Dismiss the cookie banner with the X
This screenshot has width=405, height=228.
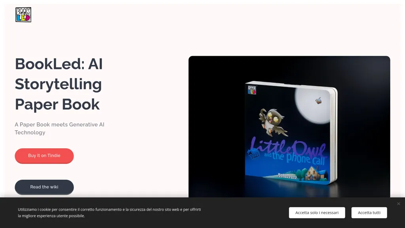(399, 204)
